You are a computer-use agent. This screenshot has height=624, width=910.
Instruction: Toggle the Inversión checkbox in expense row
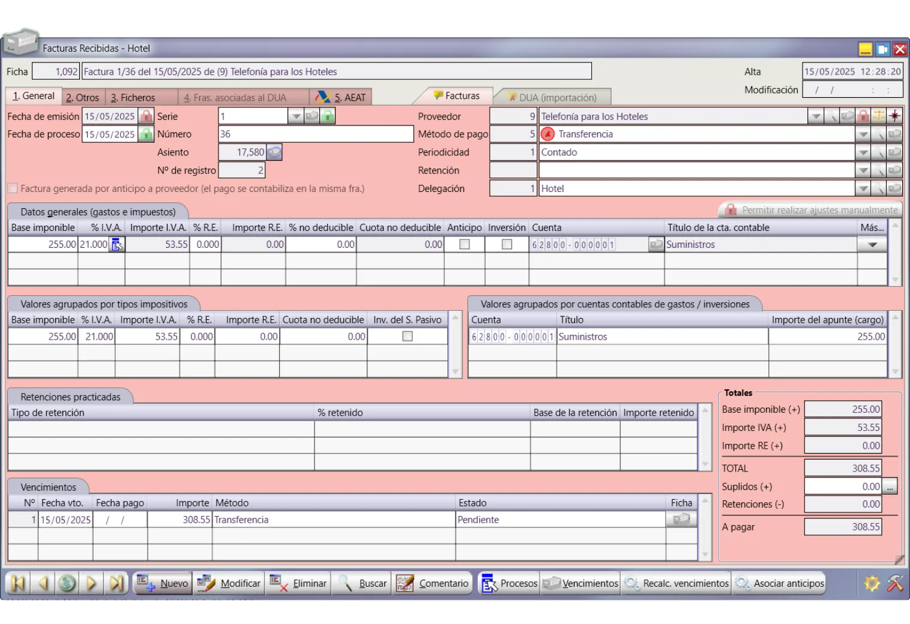(x=507, y=244)
